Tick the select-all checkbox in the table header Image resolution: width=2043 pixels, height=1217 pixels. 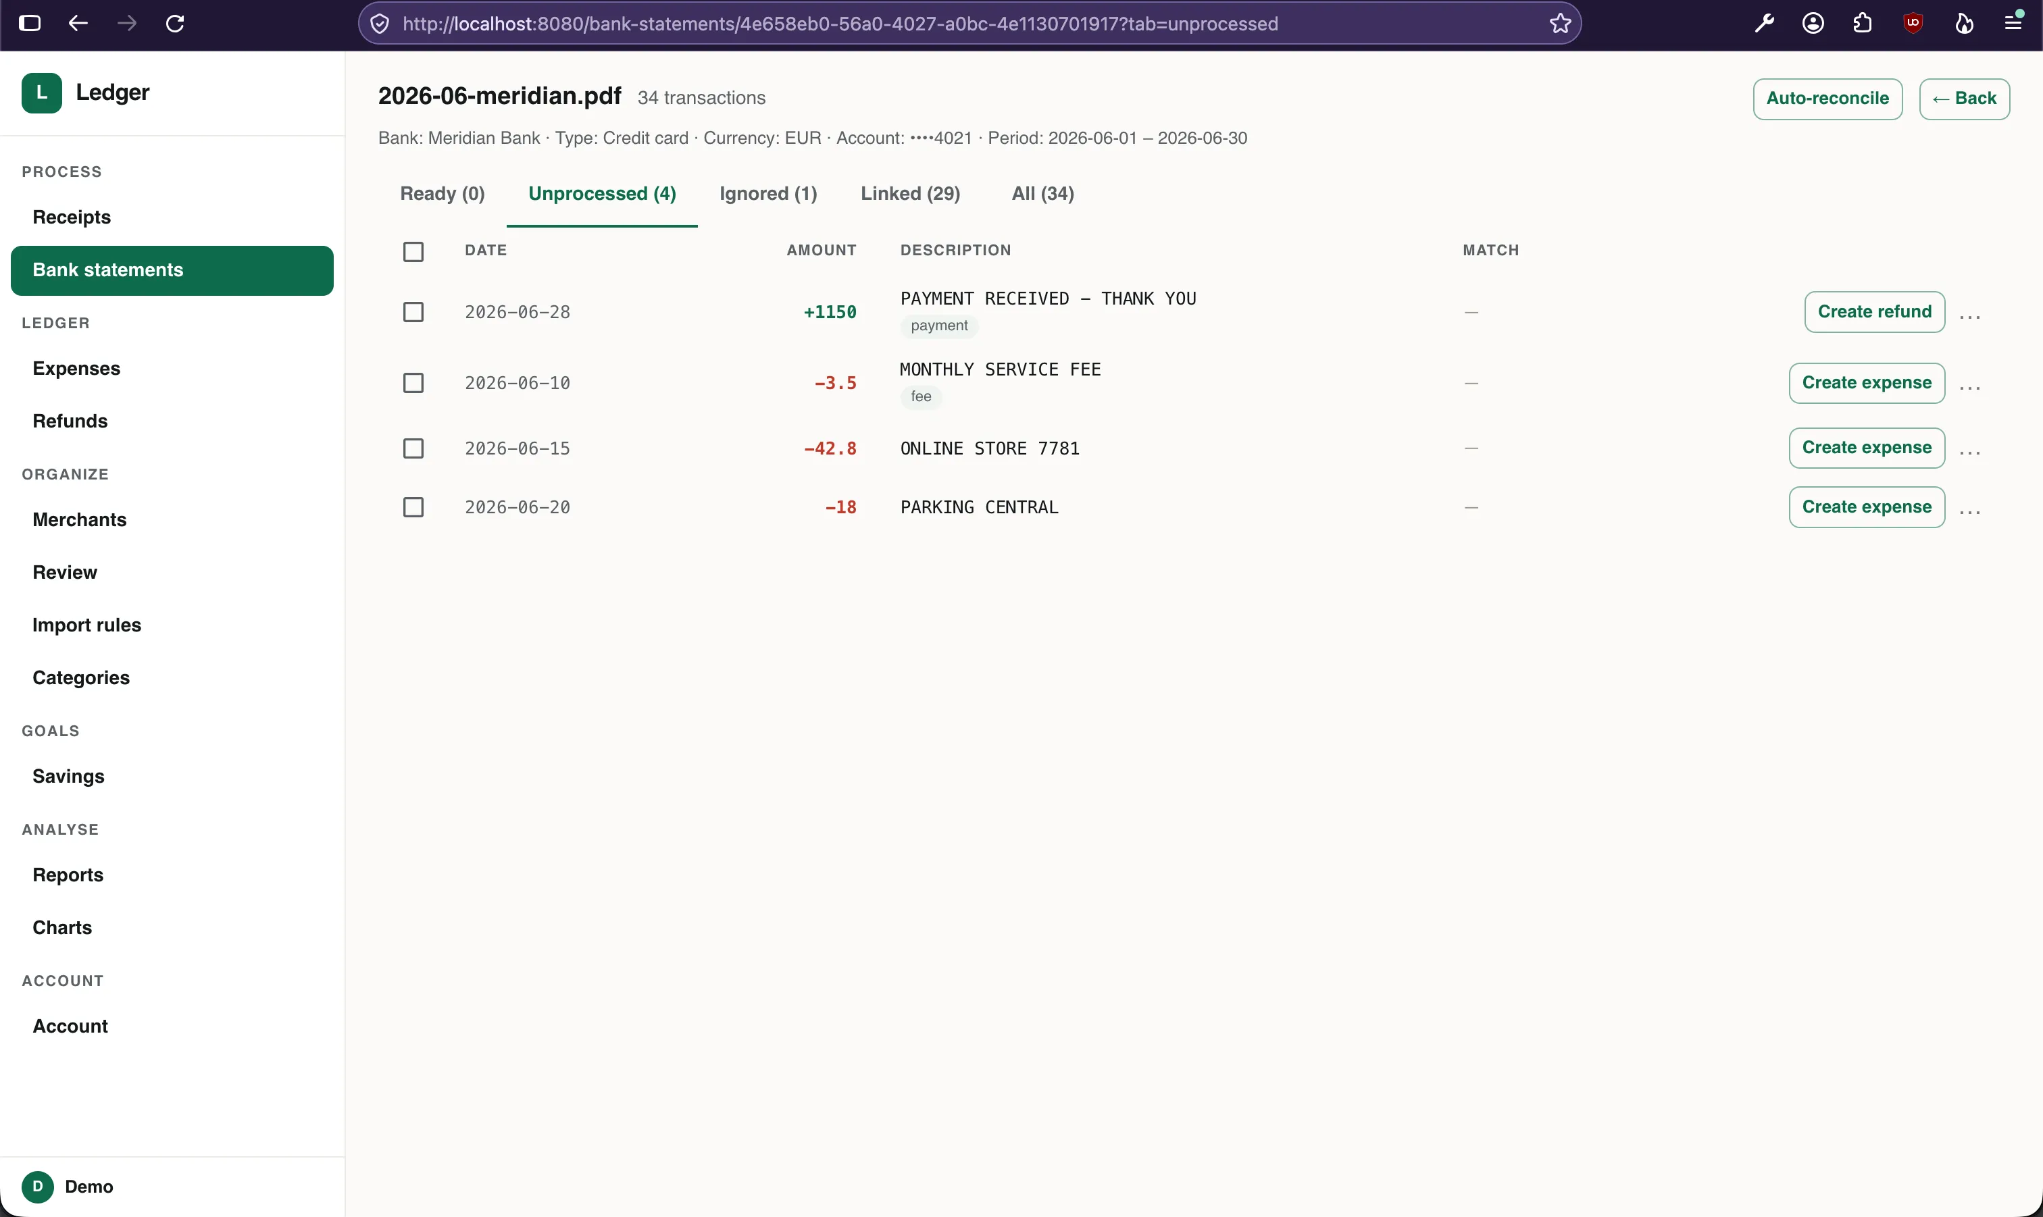click(x=413, y=251)
